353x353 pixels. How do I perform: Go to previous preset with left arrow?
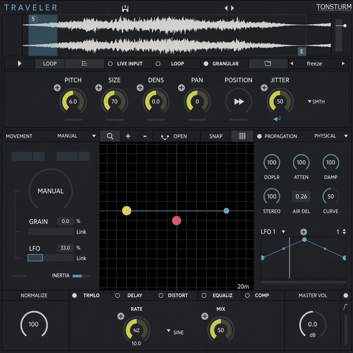pos(226,8)
